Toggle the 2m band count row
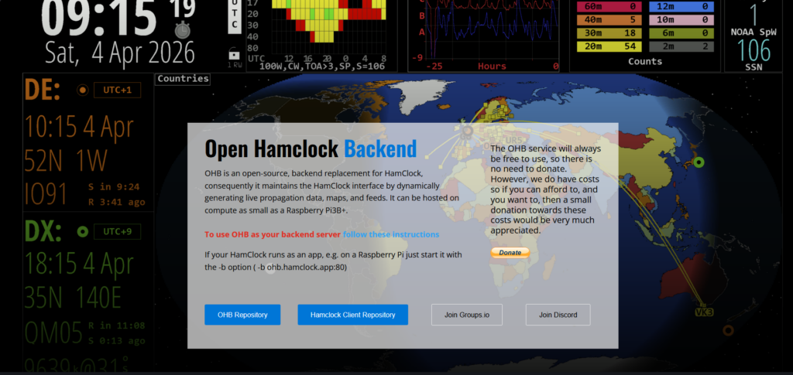 pos(681,46)
